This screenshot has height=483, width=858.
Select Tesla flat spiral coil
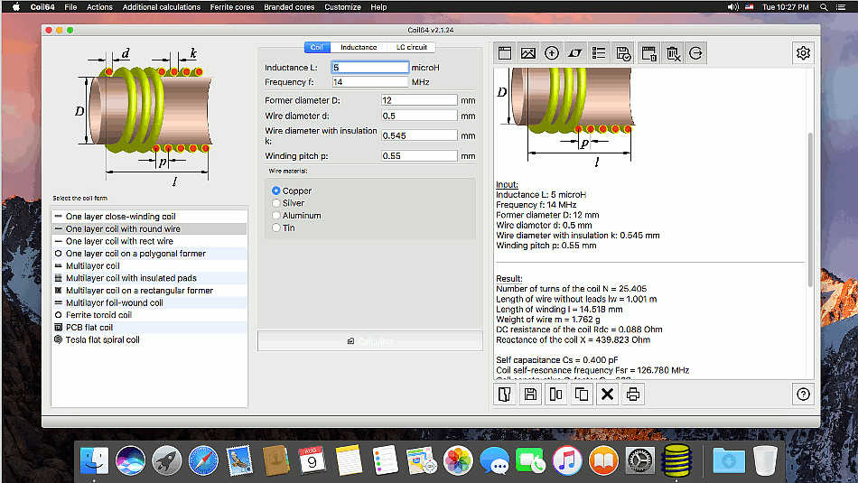149,339
